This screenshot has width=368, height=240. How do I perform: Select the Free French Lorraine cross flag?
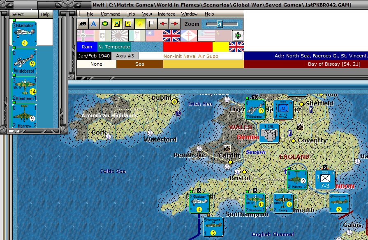189,36
